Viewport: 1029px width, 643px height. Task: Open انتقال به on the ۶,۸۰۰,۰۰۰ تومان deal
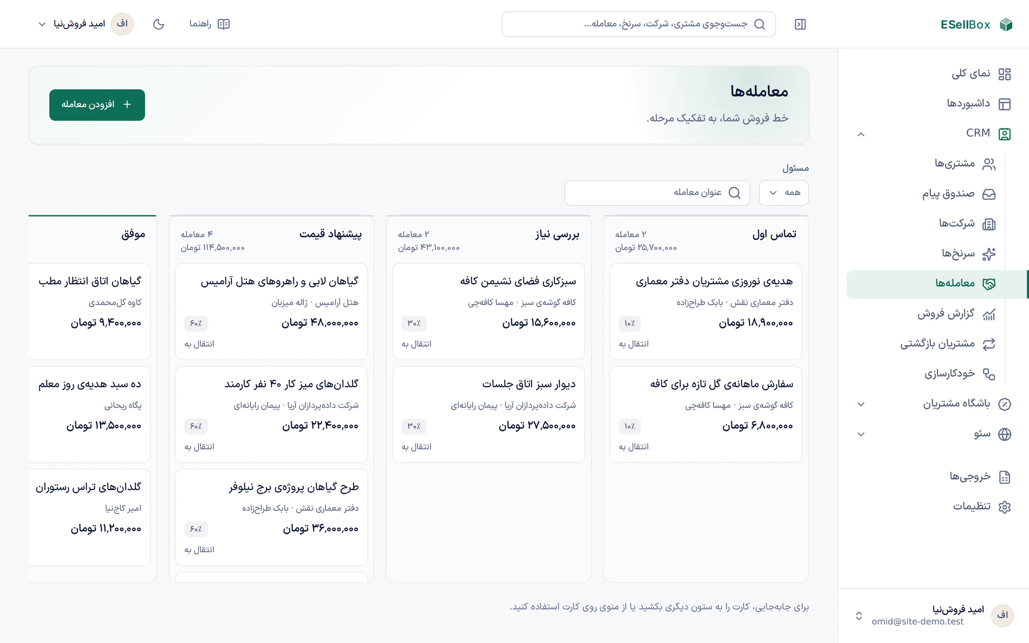click(634, 447)
